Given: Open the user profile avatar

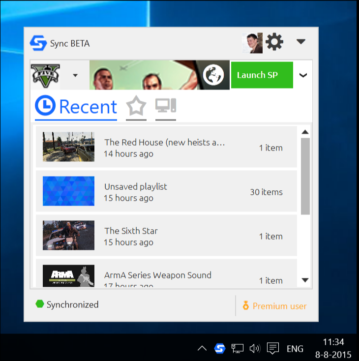Looking at the screenshot, I should [252, 43].
